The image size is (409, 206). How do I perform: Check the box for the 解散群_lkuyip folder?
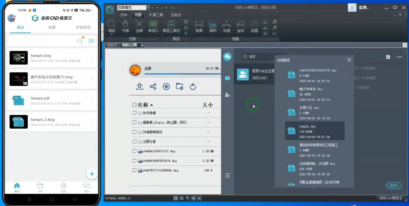point(134,122)
